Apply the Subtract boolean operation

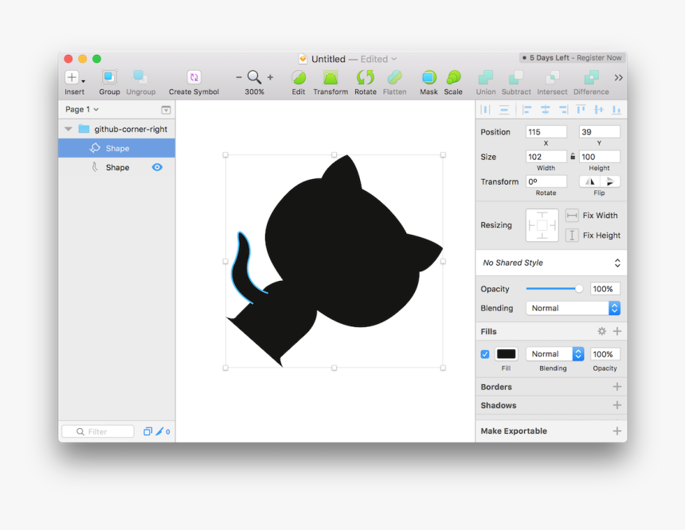(516, 77)
